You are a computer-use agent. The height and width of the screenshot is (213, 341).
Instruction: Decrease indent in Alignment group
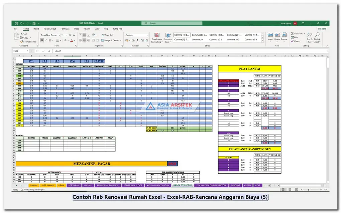(94, 40)
